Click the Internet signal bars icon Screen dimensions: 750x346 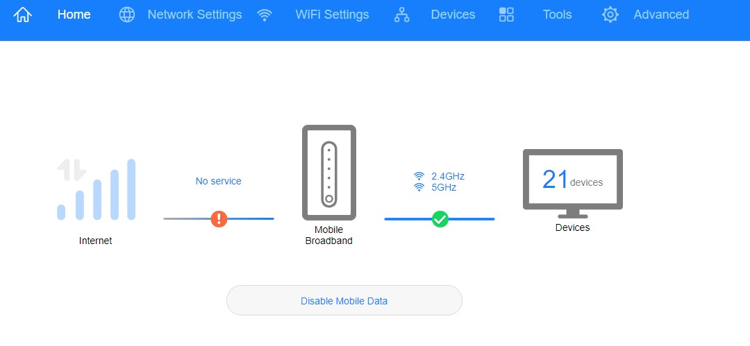pos(96,189)
